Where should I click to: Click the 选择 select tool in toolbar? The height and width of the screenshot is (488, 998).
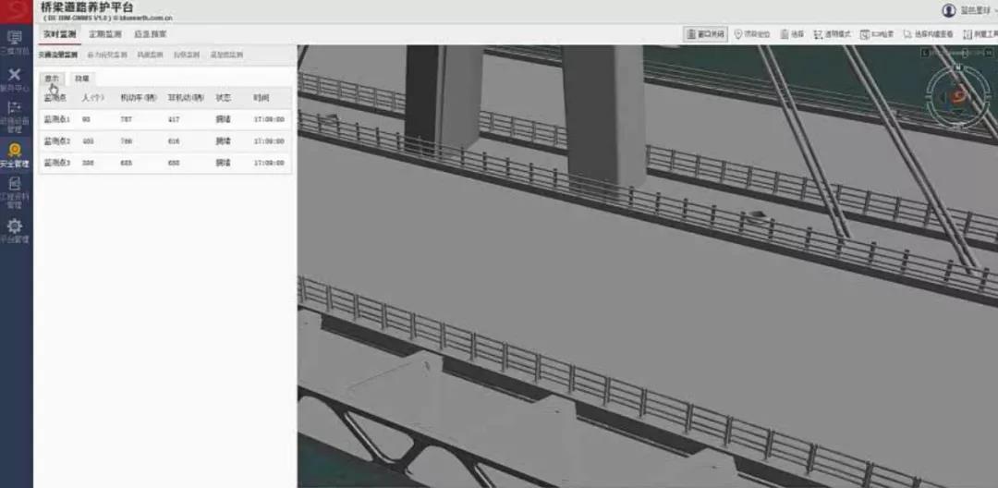[x=793, y=34]
